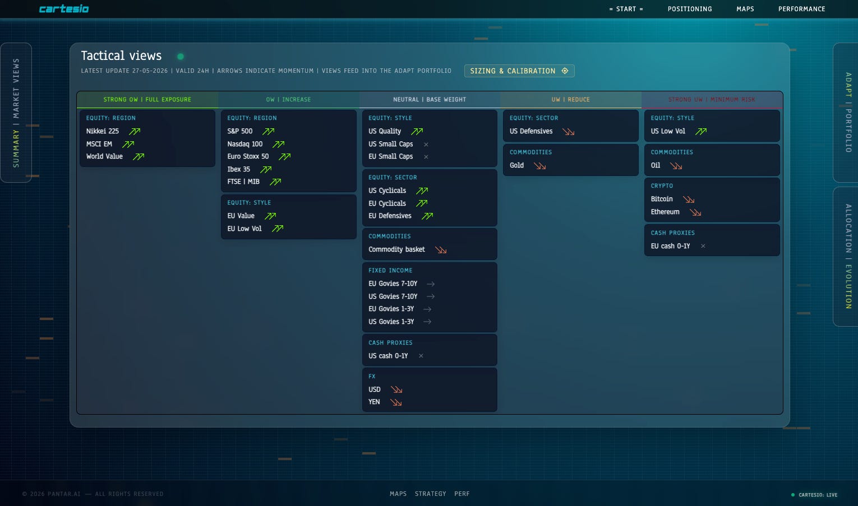Click the down arrow next to Ethereum

pos(695,212)
